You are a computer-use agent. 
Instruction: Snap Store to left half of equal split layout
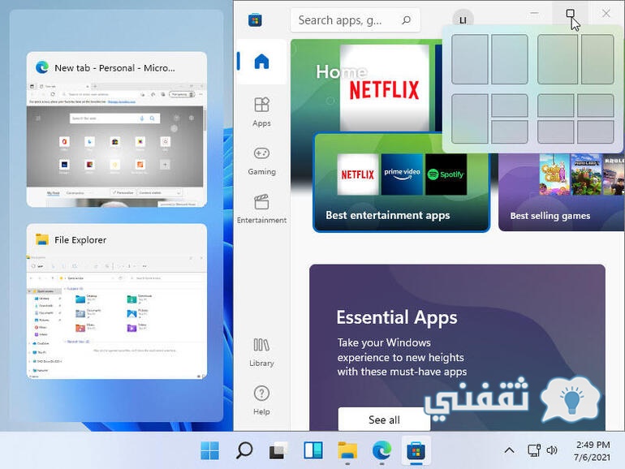point(469,59)
